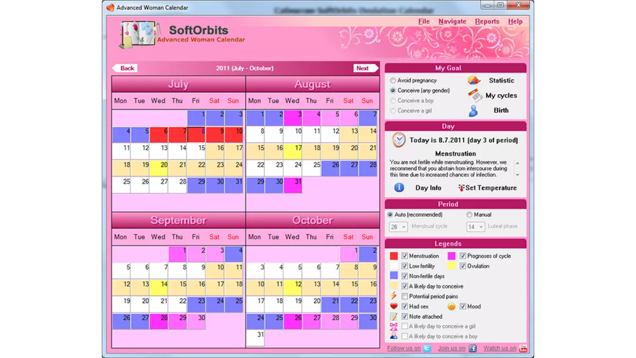Screen dimensions: 636x358
Task: Click the Day Info blue icon
Action: (x=399, y=188)
